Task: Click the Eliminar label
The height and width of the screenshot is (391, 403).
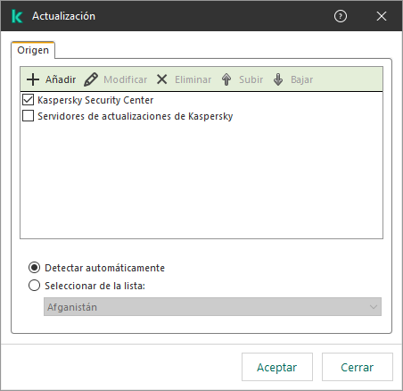Action: pyautogui.click(x=193, y=79)
